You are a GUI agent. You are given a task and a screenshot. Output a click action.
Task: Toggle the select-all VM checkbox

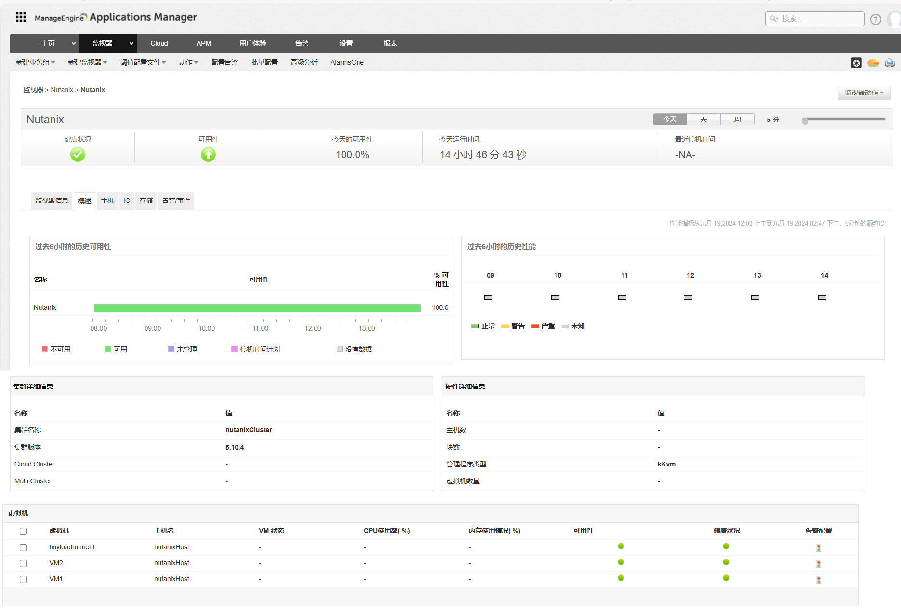[23, 531]
